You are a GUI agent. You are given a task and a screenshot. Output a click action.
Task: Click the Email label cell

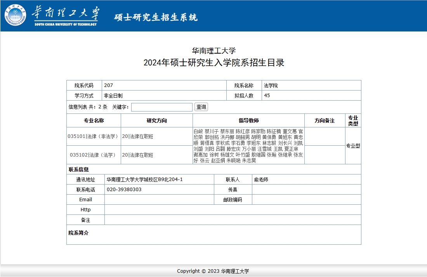[85, 200]
